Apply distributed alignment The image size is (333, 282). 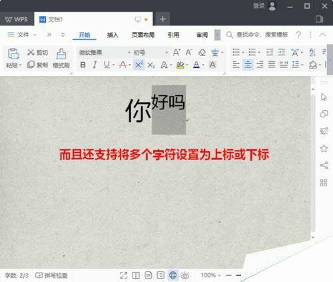pyautogui.click(x=284, y=65)
